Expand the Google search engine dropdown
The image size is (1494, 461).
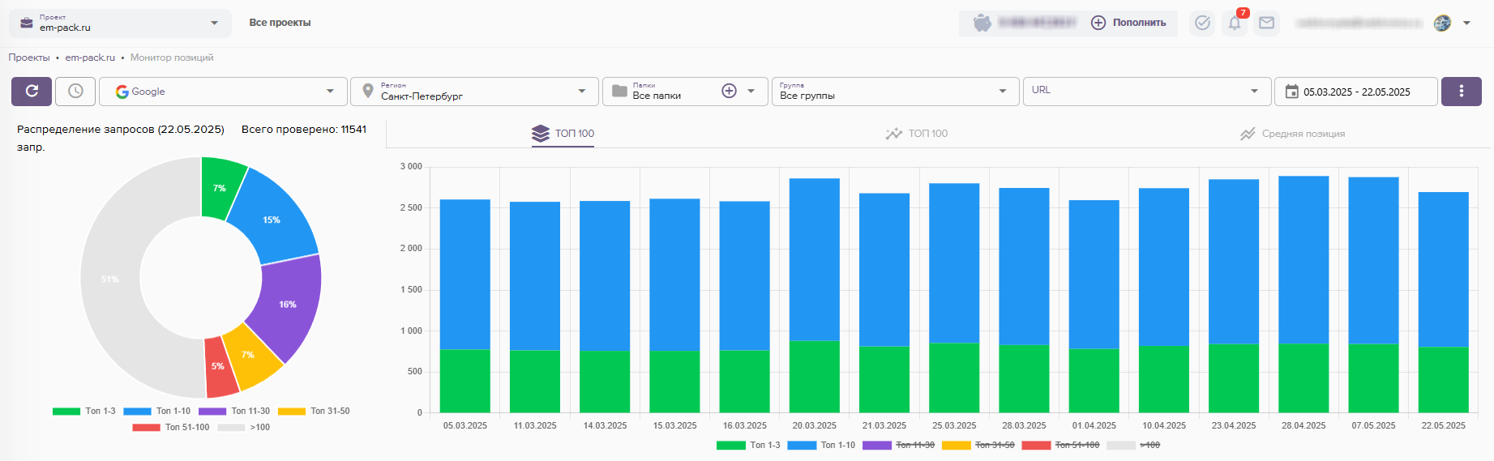223,92
